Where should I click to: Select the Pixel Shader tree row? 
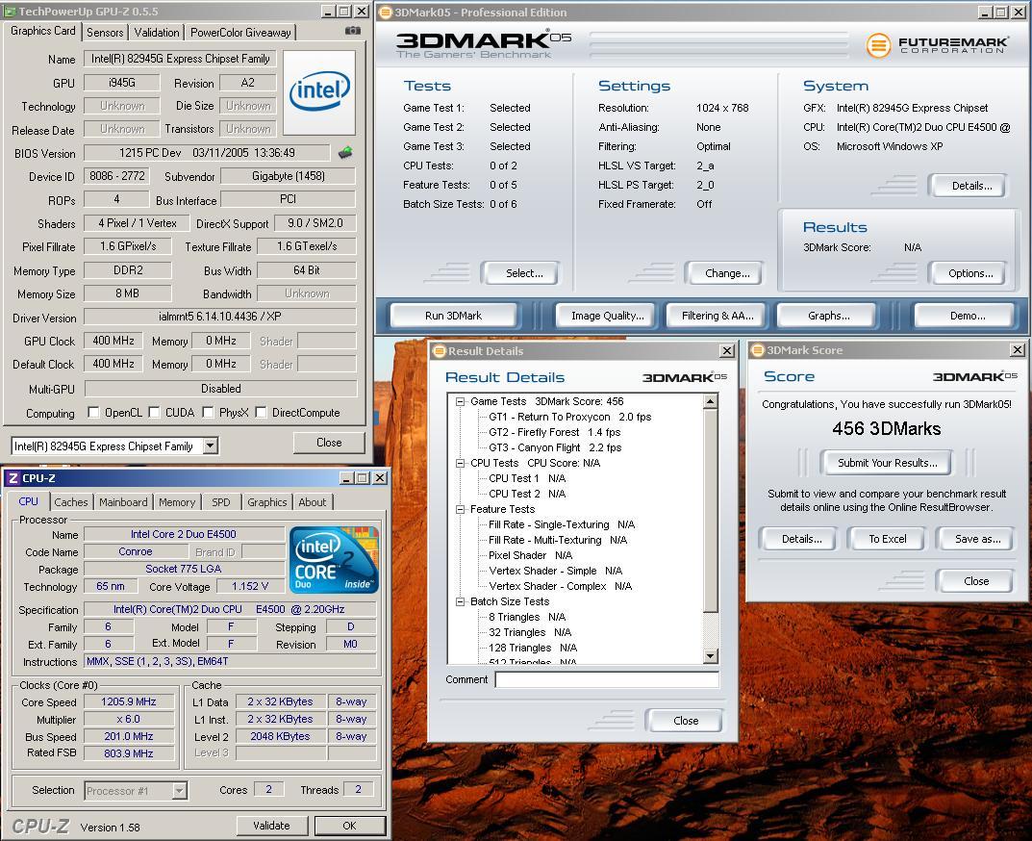pyautogui.click(x=530, y=555)
